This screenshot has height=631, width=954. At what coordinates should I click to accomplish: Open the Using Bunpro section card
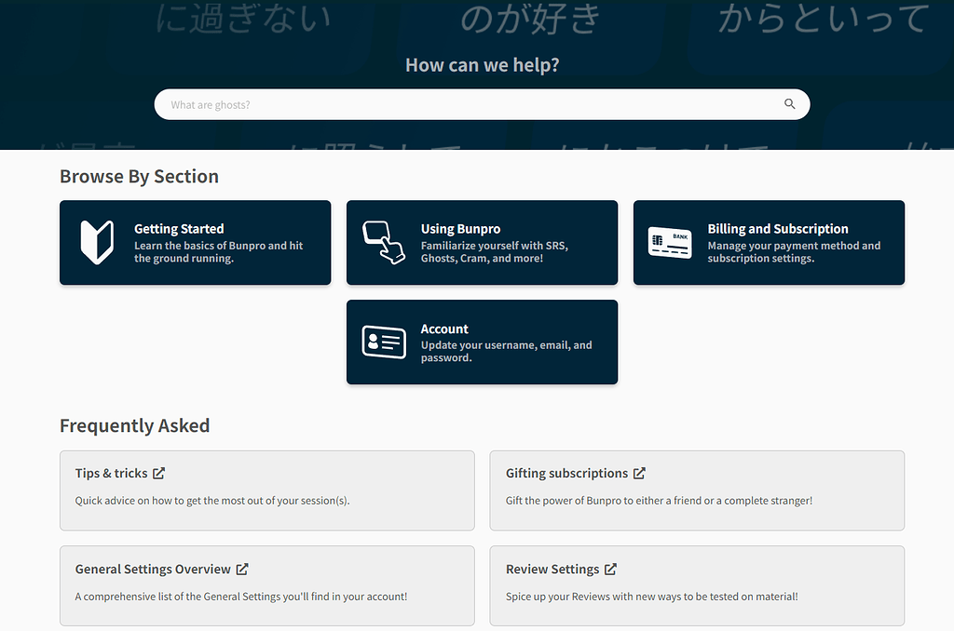click(x=482, y=242)
